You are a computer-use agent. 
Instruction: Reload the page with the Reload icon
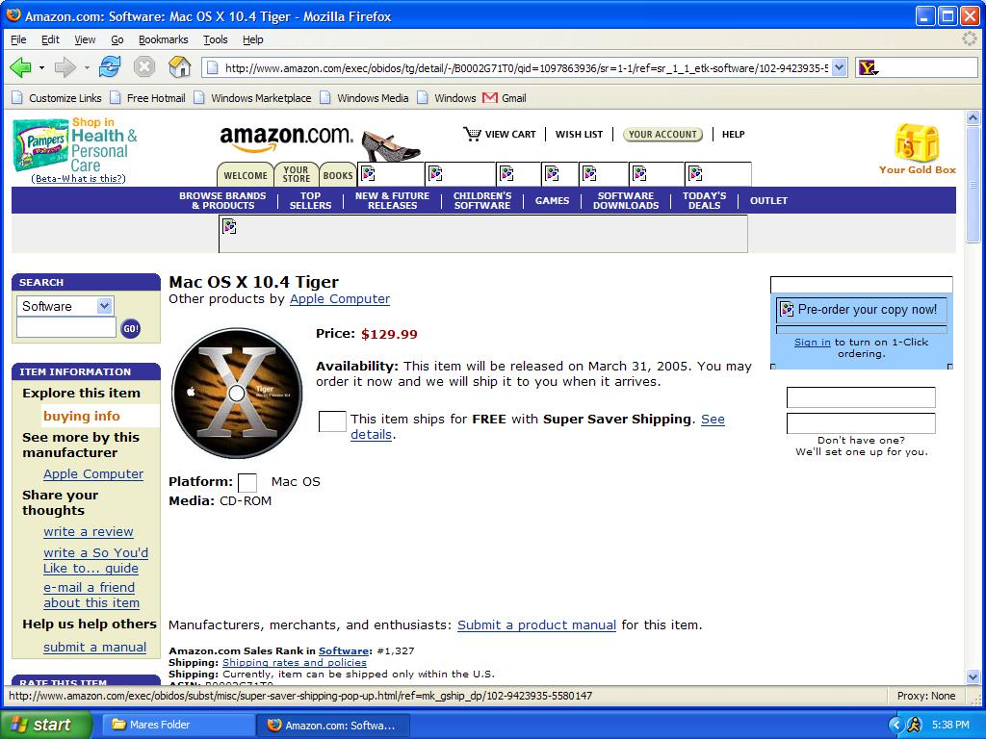pos(110,66)
